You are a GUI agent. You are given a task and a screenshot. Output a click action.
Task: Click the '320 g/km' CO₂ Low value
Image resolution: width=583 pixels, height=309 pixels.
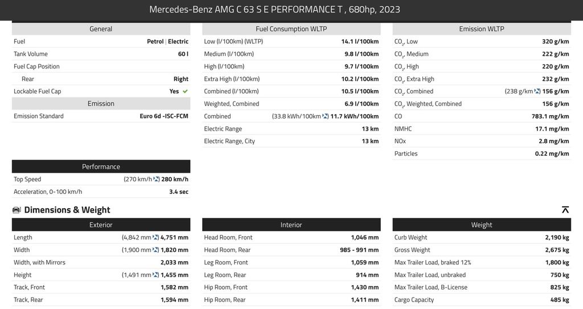point(556,41)
